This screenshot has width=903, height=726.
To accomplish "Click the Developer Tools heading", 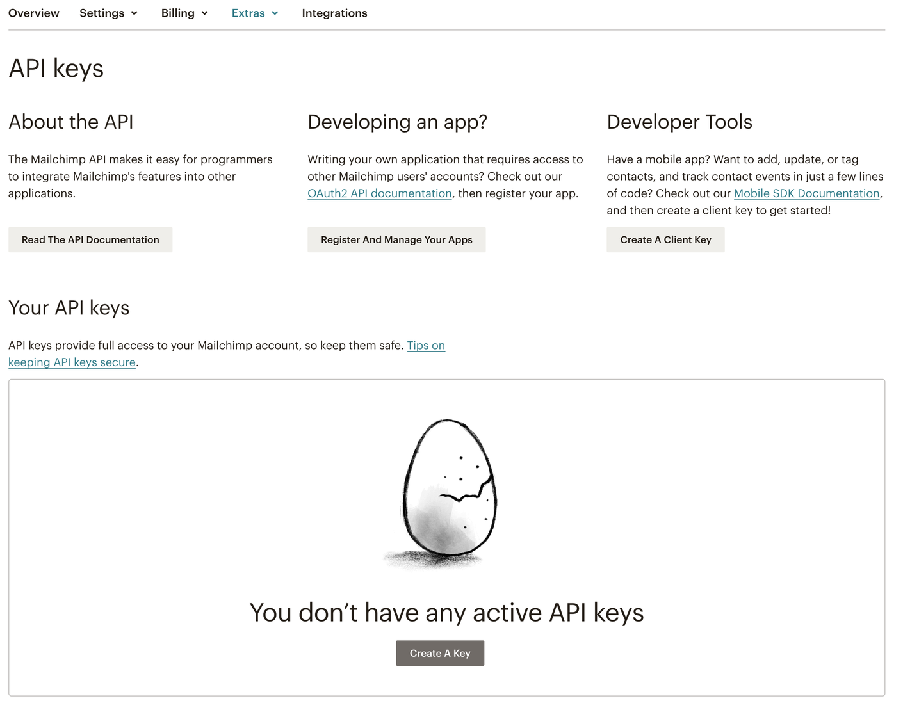I will pos(679,122).
